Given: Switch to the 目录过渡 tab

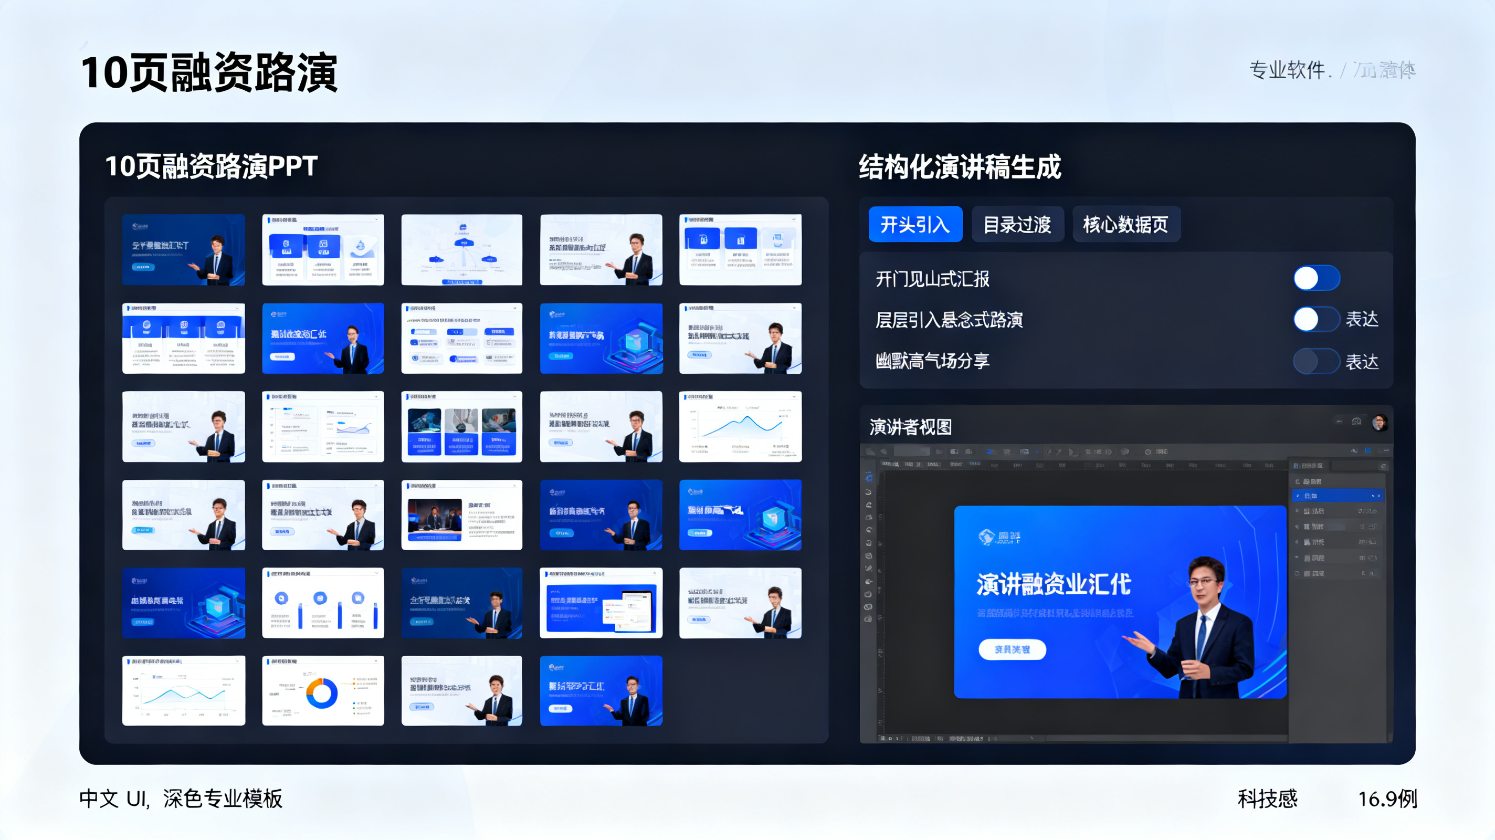Looking at the screenshot, I should pos(1017,224).
